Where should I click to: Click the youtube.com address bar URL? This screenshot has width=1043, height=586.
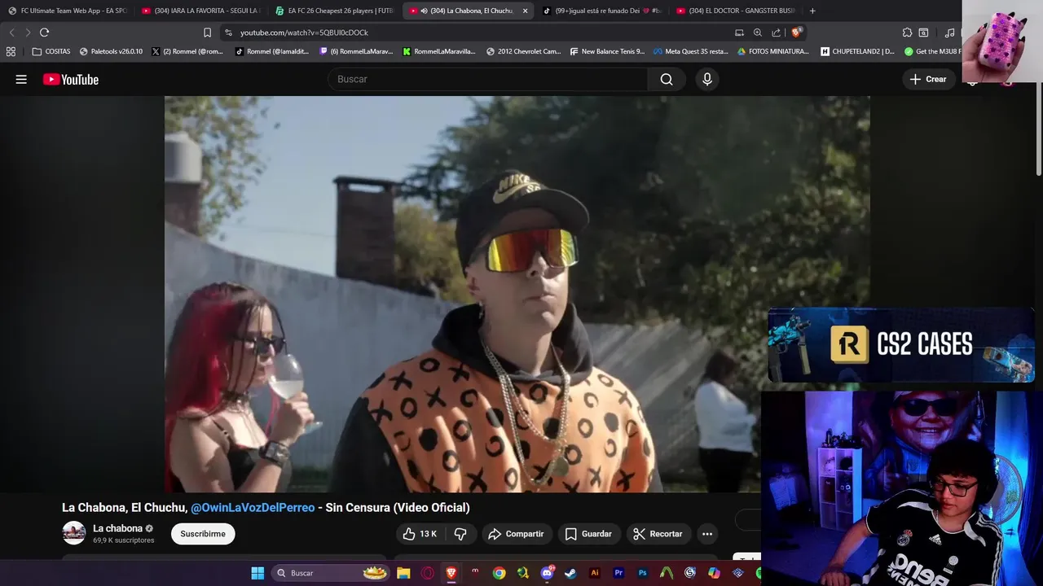[x=304, y=33]
